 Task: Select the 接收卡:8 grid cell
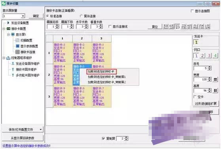(82, 96)
